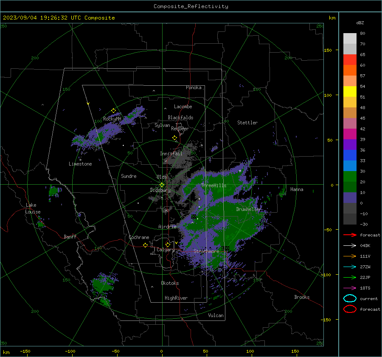Image resolution: width=382 pixels, height=357 pixels.
Task: Click the Didsbury town label
Action: (x=160, y=190)
